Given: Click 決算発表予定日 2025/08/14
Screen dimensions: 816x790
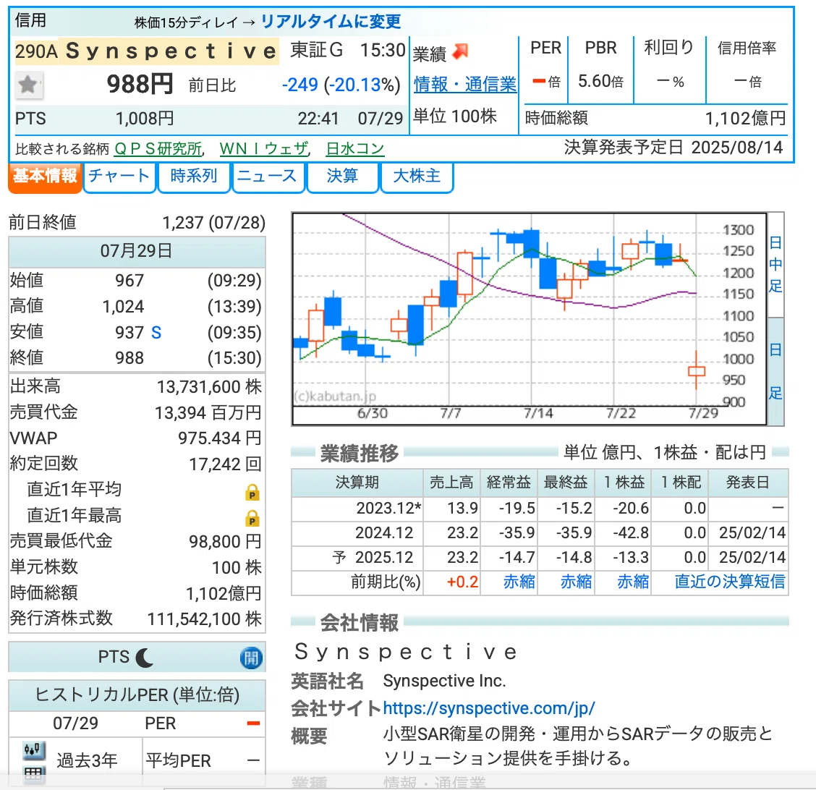Looking at the screenshot, I should (673, 148).
